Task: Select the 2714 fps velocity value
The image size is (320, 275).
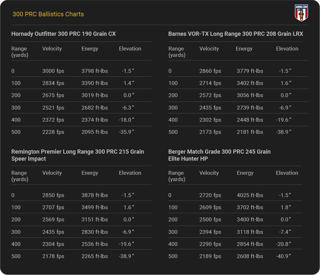Action: click(210, 83)
